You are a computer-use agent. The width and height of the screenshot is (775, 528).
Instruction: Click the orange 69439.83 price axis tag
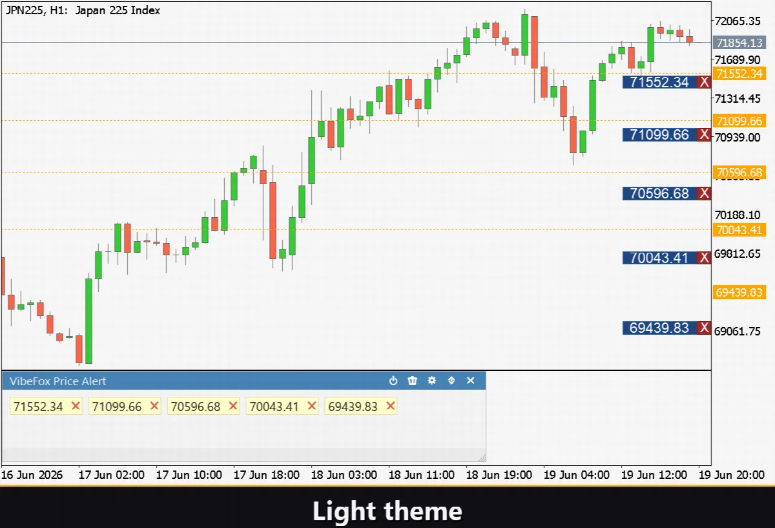click(x=739, y=292)
